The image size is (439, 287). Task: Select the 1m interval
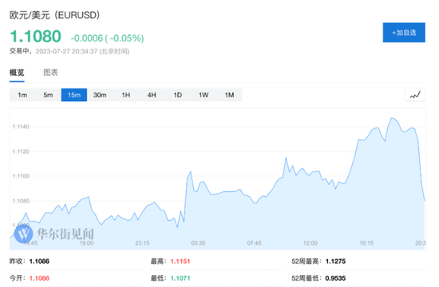pyautogui.click(x=22, y=95)
